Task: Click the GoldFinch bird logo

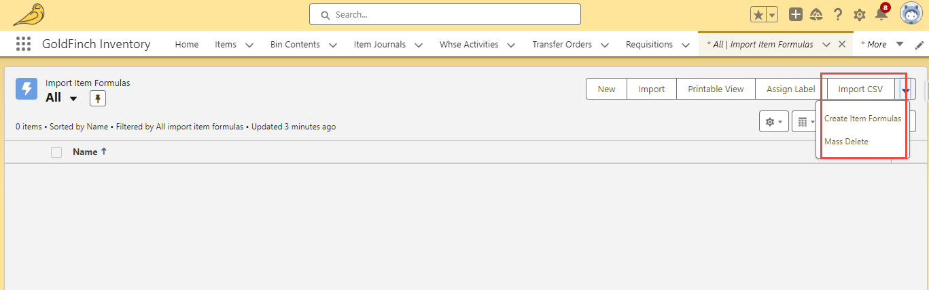Action: [28, 14]
